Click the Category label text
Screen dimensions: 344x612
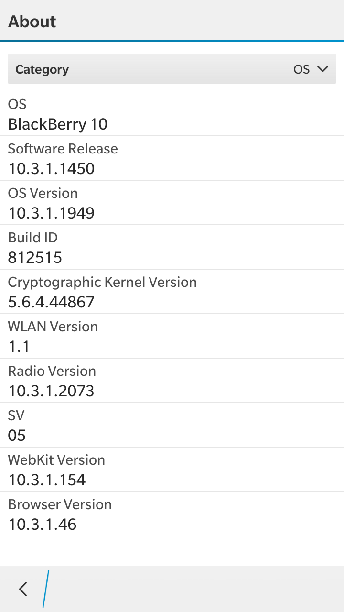click(42, 70)
